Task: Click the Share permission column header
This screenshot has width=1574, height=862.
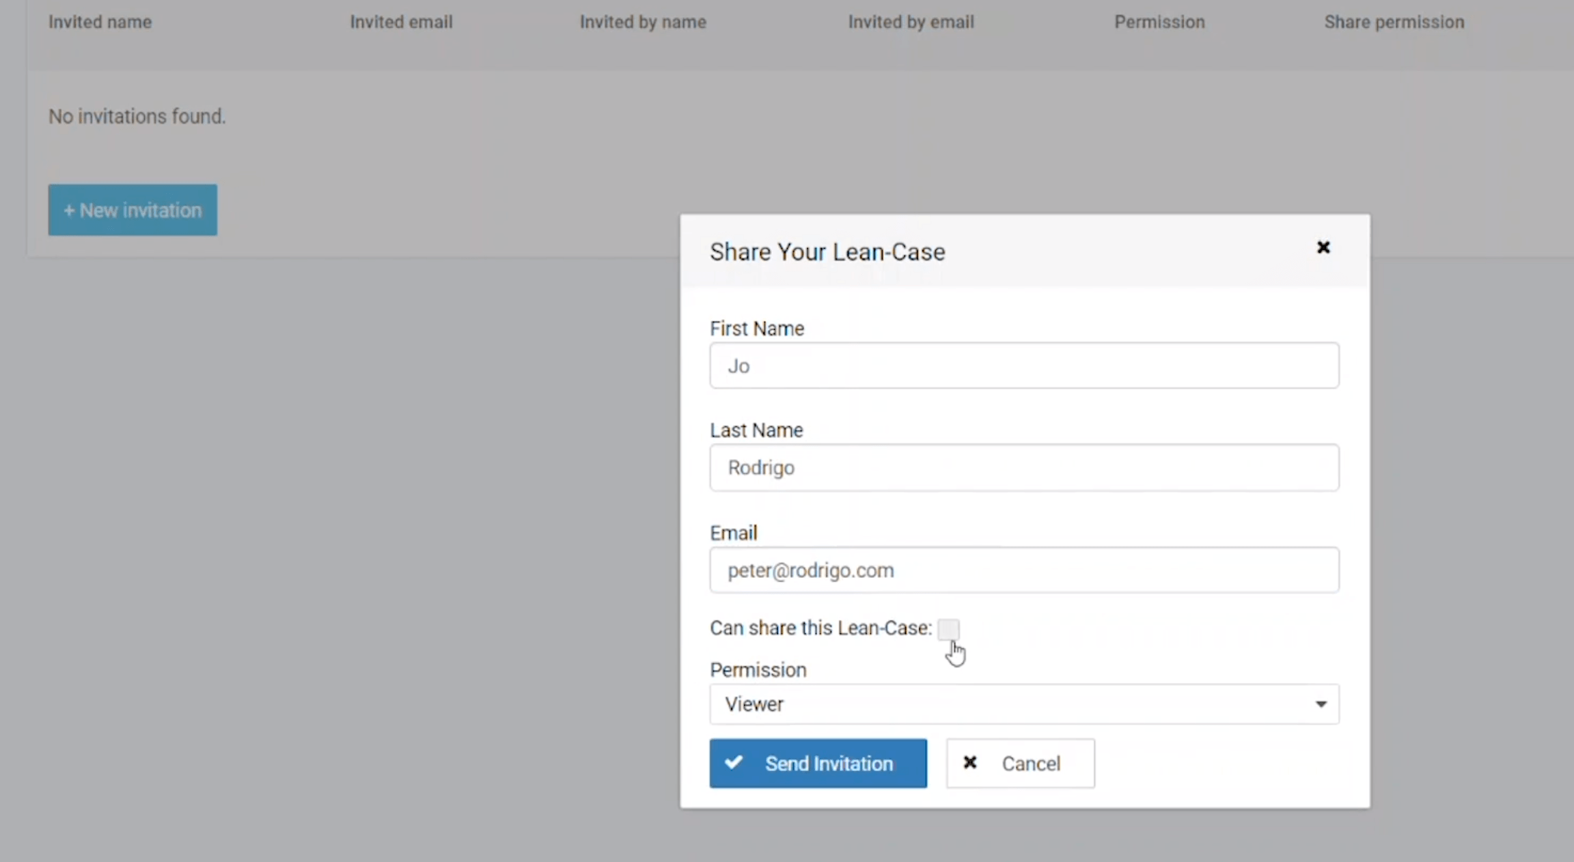Action: pos(1394,22)
